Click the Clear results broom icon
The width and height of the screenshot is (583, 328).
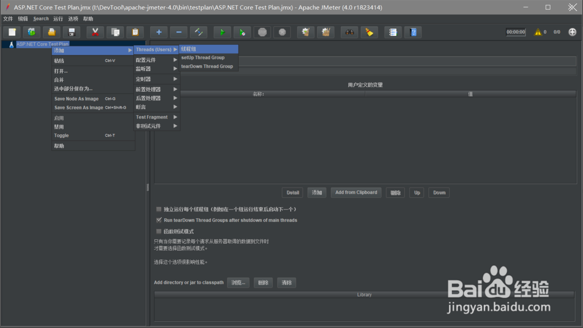[x=305, y=33]
